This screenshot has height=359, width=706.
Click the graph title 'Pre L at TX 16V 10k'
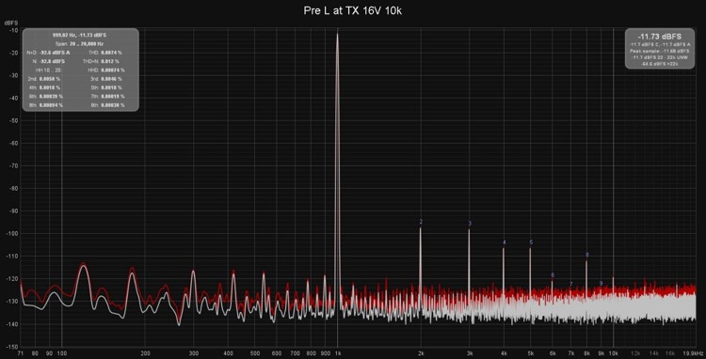pos(353,11)
